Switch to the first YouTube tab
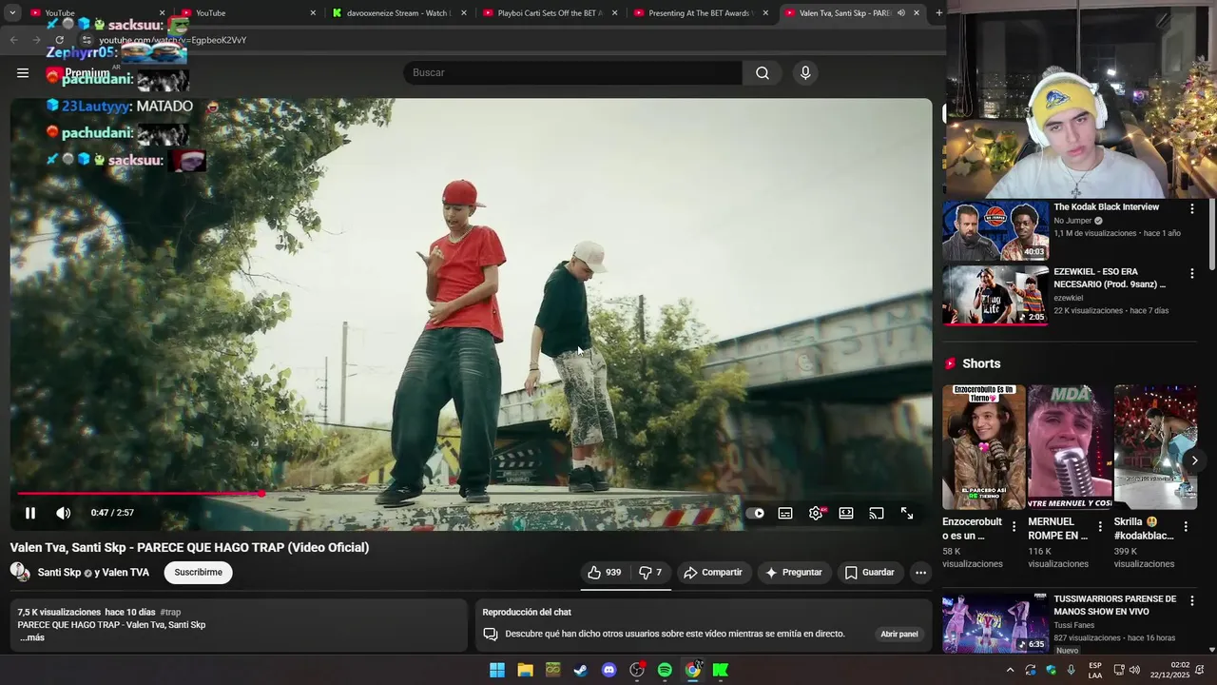The width and height of the screenshot is (1217, 685). point(97,13)
